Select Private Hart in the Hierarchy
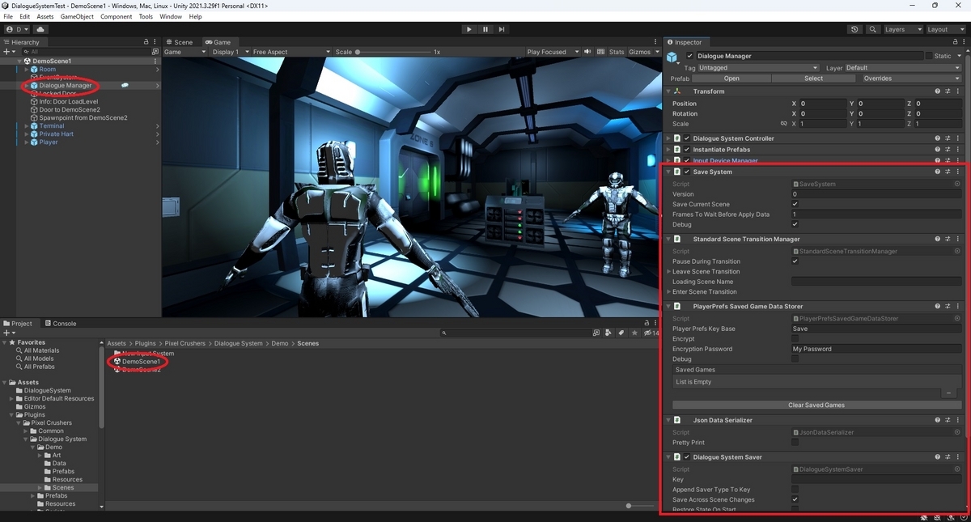The height and width of the screenshot is (522, 971). tap(56, 134)
